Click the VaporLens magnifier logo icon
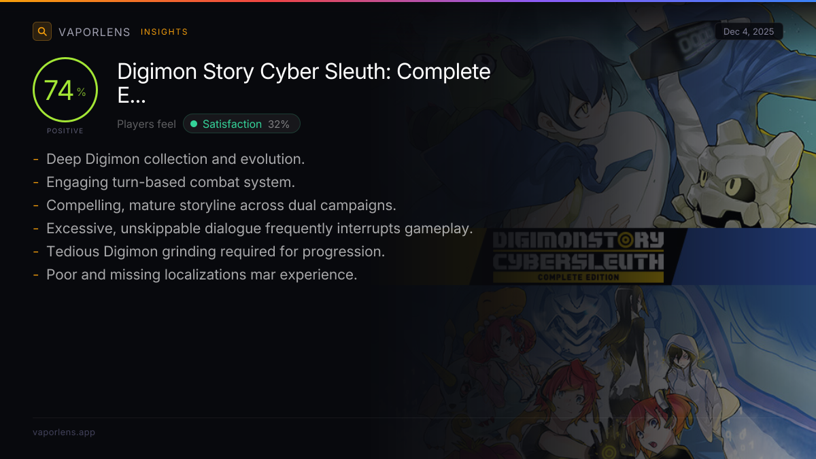 (x=42, y=31)
